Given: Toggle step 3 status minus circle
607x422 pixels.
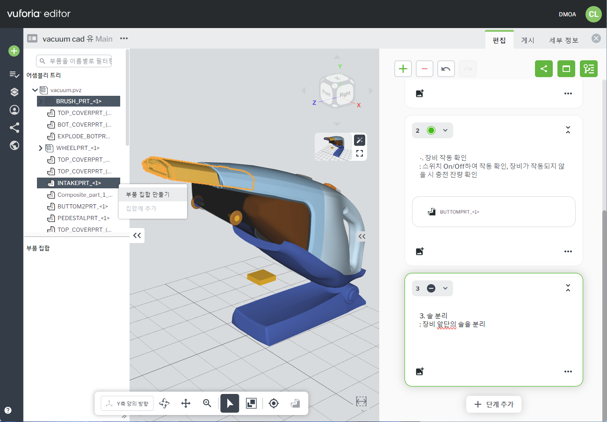Looking at the screenshot, I should [431, 288].
